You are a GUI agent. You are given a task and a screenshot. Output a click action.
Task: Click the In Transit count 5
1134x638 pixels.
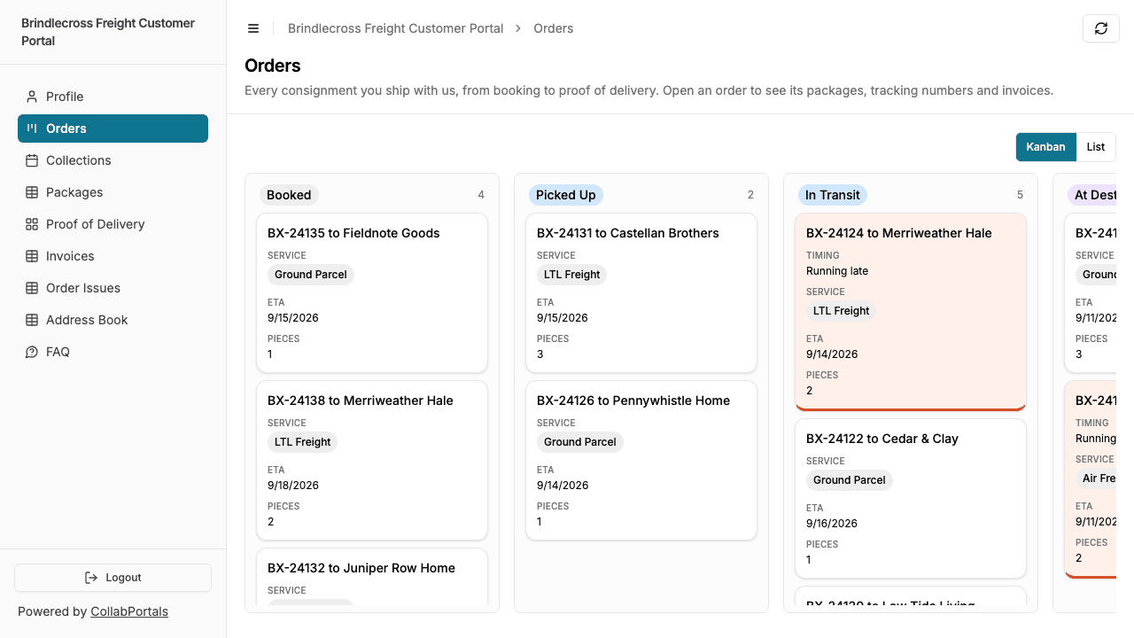[x=1020, y=195]
